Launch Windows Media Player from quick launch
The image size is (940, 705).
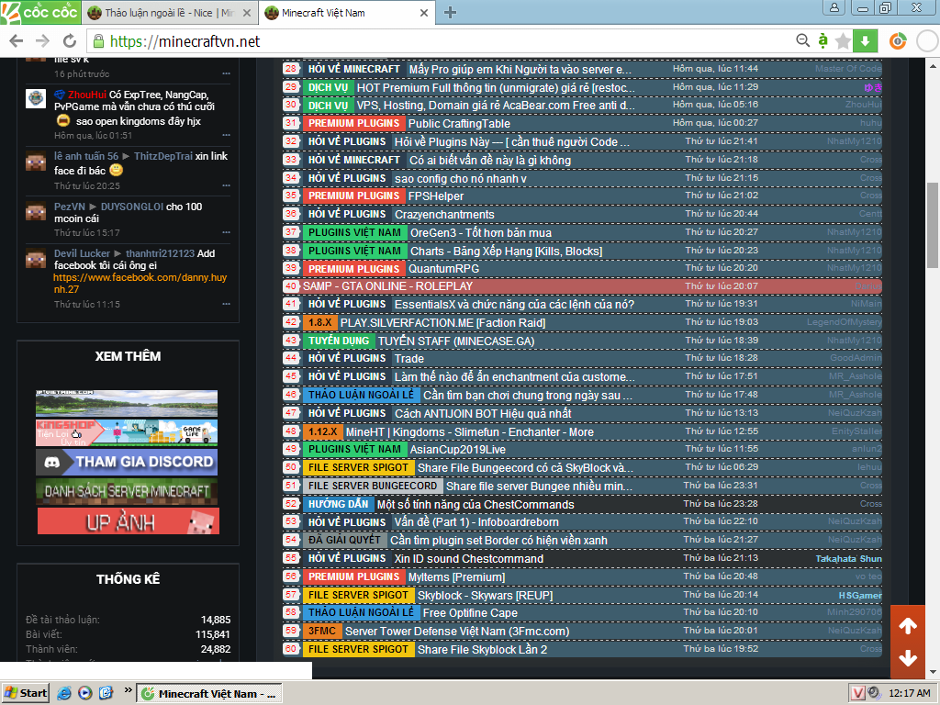click(x=85, y=693)
